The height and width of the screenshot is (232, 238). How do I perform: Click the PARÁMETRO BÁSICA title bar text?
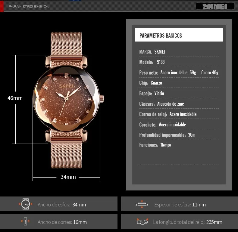pos(29,7)
